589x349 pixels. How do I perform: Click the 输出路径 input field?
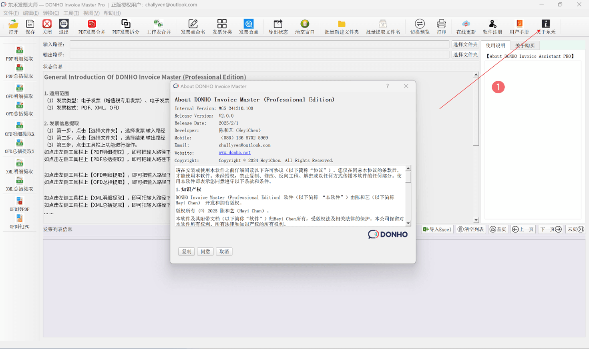pyautogui.click(x=259, y=55)
